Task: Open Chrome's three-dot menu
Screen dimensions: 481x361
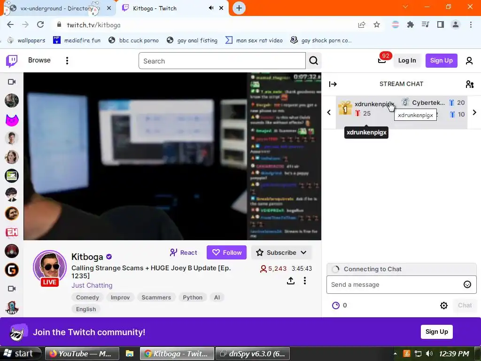Action: (471, 24)
